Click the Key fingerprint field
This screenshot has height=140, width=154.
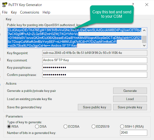click(95, 53)
